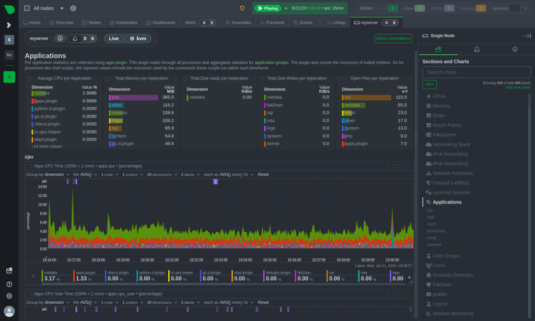Screen dimensions: 535x321
Task: Open sidebar settings gear icon
Action: [x=9, y=296]
